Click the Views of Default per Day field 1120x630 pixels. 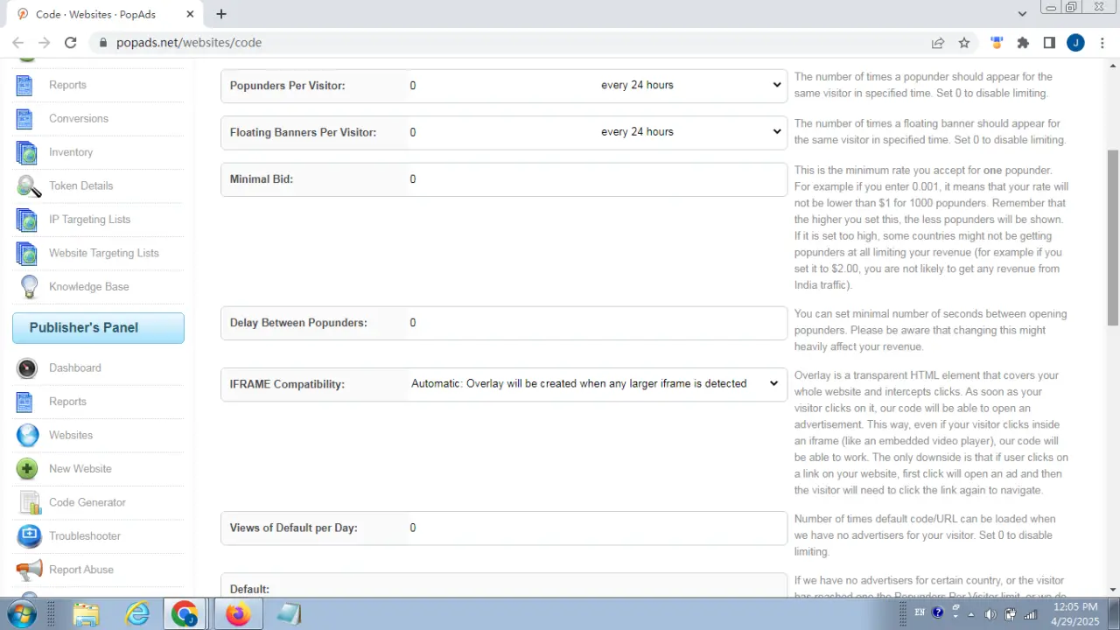pyautogui.click(x=596, y=528)
